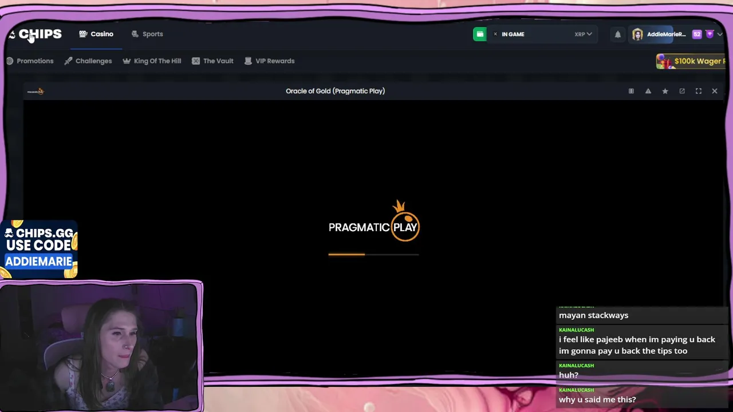
Task: Click the Sports ball icon
Action: pyautogui.click(x=135, y=34)
